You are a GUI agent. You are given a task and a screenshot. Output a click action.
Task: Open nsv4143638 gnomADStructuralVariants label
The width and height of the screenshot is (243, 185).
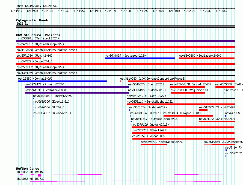47,50
